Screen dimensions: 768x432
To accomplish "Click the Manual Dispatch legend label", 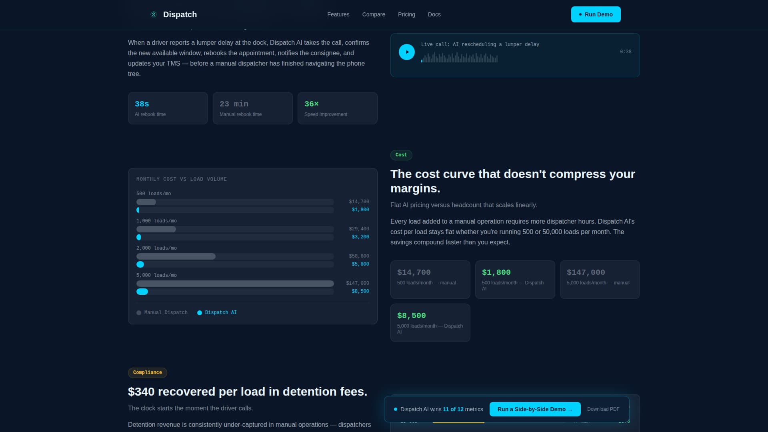I will [x=166, y=312].
